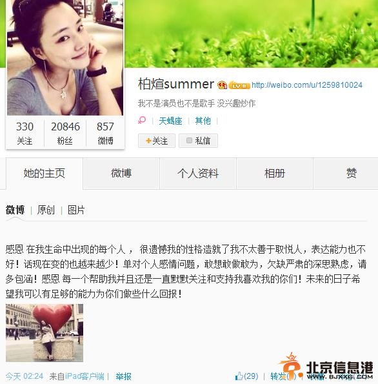
Task: Click the 举报 report link
Action: coord(123,376)
